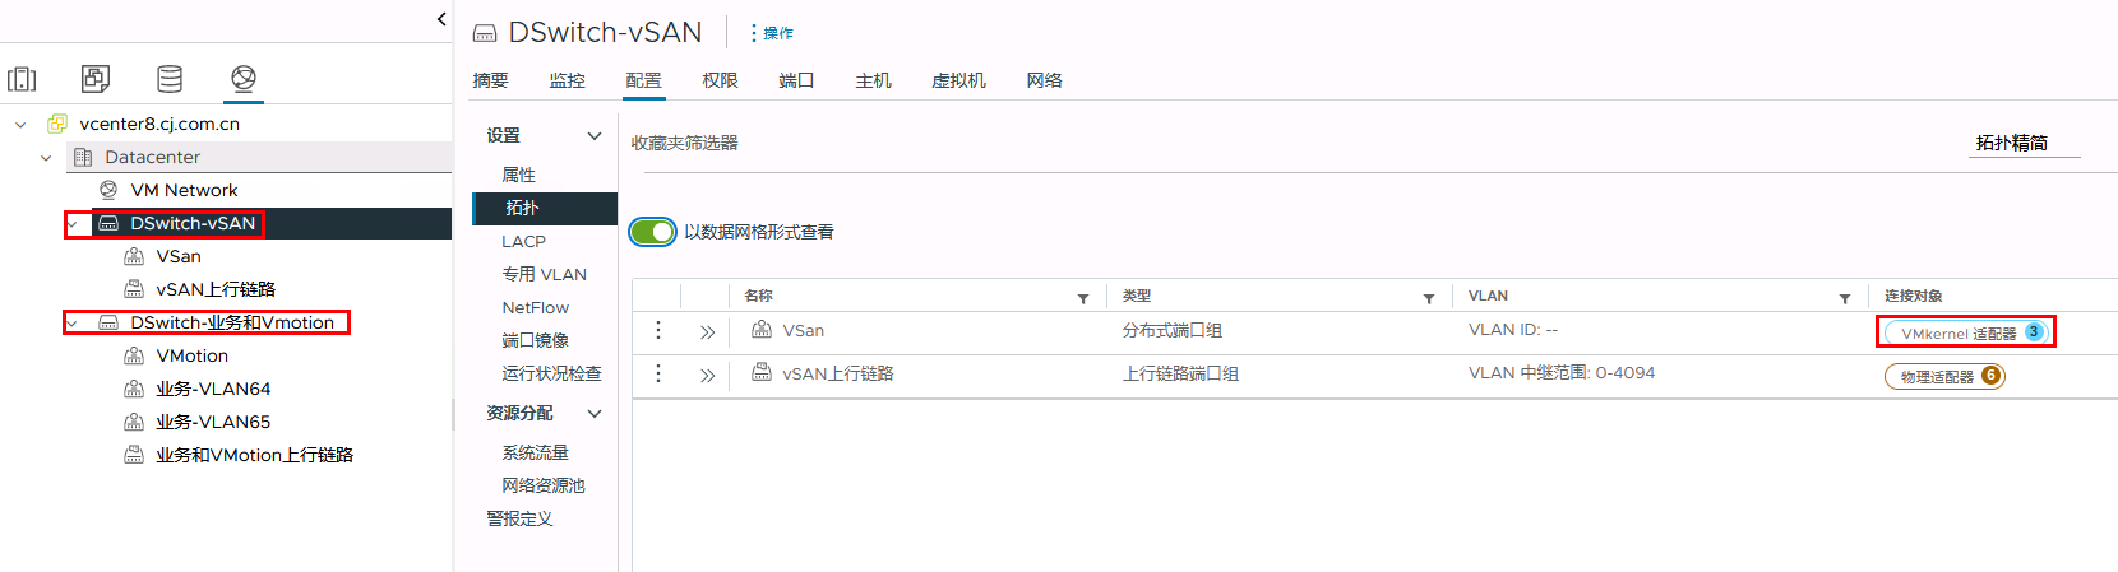This screenshot has height=572, width=2118.
Task: Collapse the left navigation pane arrow
Action: click(x=441, y=19)
